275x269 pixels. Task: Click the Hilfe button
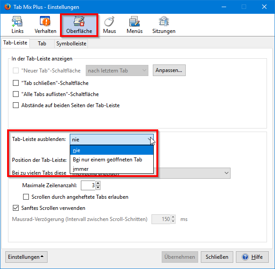click(x=252, y=257)
